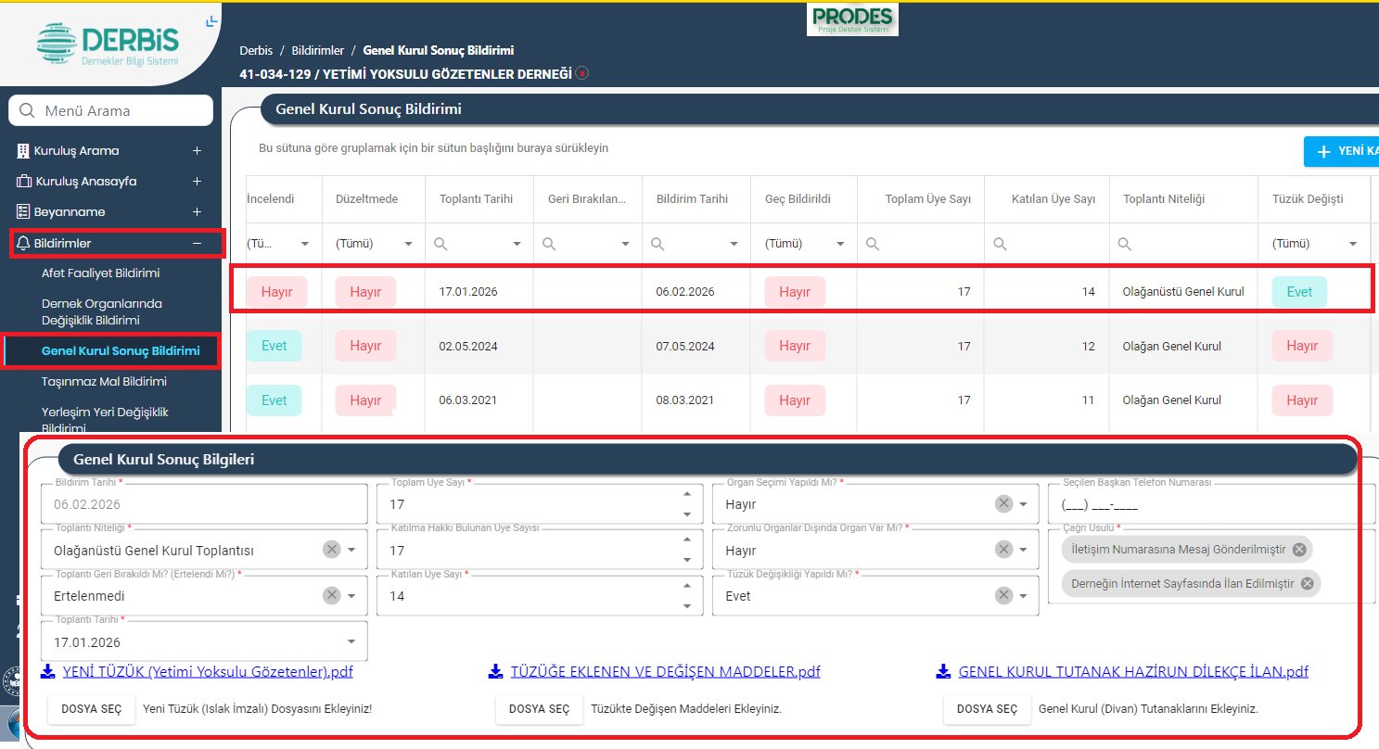
Task: Click download icon beside YENİ TÜZÜK pdf
Action: [48, 671]
